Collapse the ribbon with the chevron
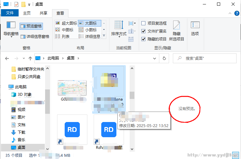 coord(230,13)
